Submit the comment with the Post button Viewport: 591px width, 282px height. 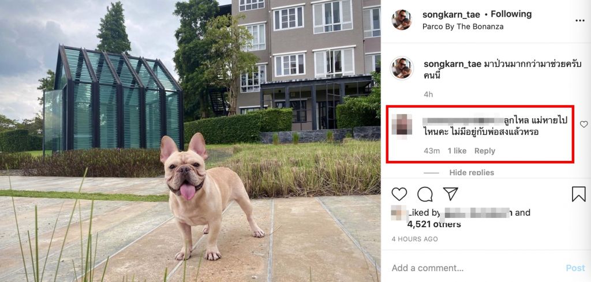[x=575, y=268]
